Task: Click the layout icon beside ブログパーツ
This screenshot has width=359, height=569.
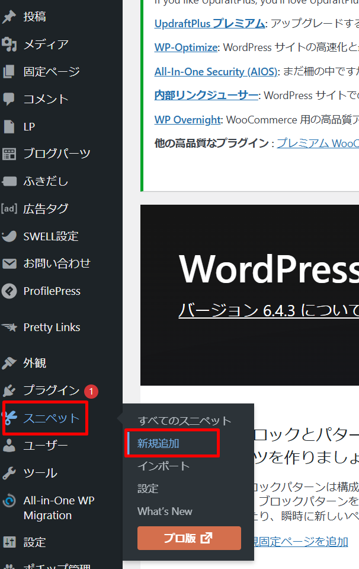Action: pyautogui.click(x=9, y=154)
